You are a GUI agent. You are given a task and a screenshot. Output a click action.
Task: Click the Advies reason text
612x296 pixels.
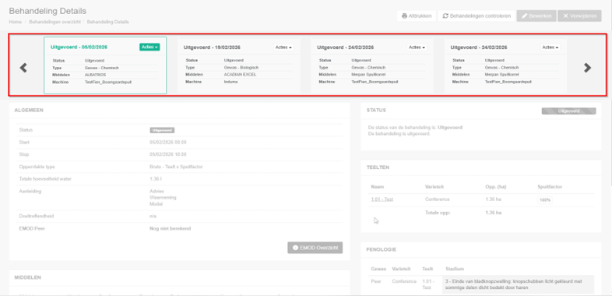coord(157,192)
